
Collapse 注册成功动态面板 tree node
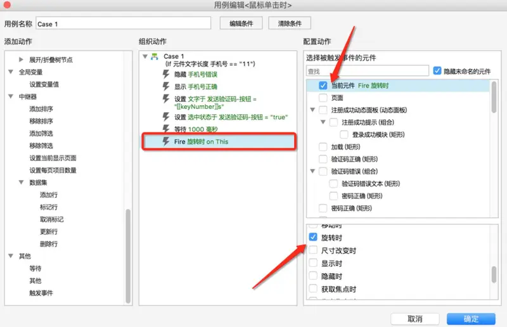tap(312, 110)
